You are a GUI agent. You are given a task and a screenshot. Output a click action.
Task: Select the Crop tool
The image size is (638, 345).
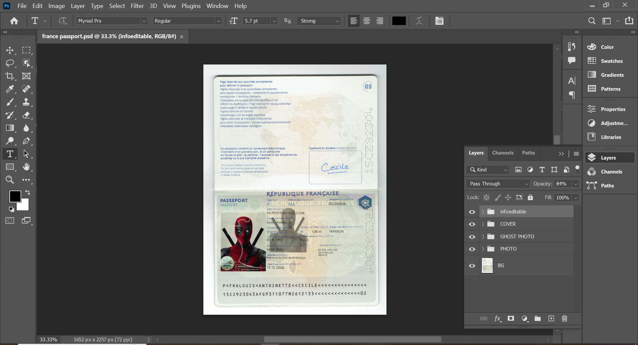coord(10,76)
